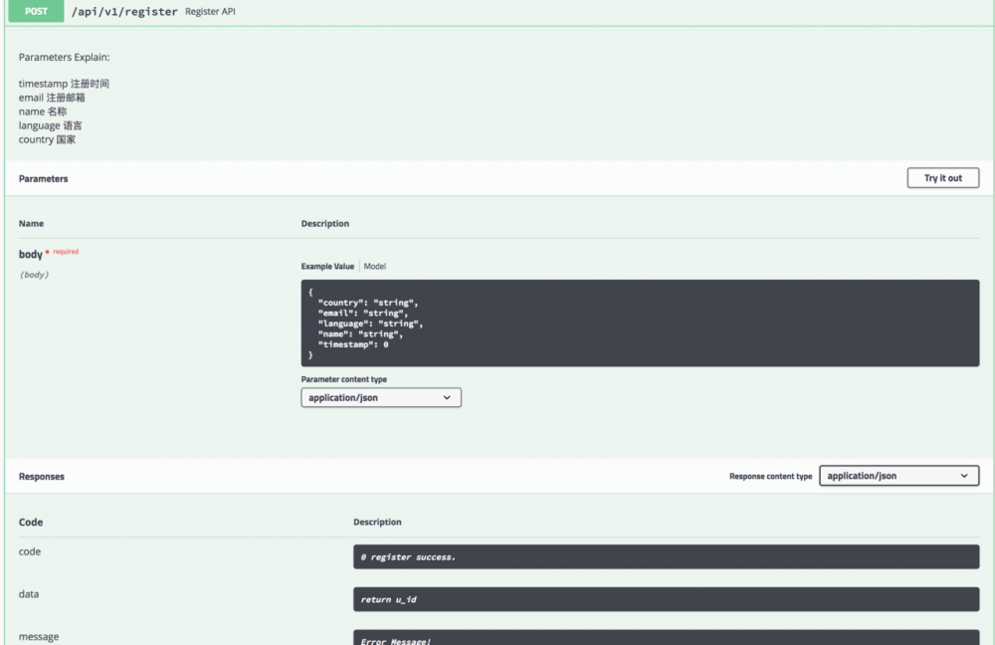This screenshot has height=645, width=995.
Task: Click the "message" response row label
Action: pos(39,636)
